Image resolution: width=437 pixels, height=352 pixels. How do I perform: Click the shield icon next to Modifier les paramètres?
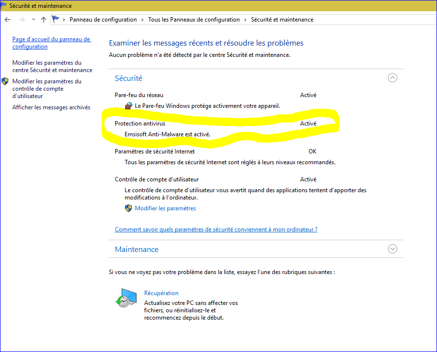click(129, 208)
